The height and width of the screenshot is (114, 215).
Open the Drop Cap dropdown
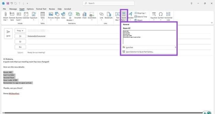(x=140, y=13)
